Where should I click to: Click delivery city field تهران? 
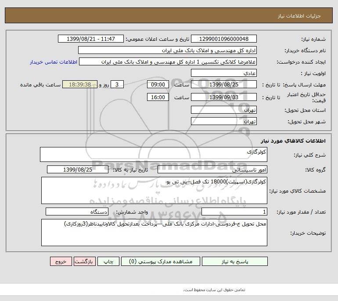tap(224, 121)
